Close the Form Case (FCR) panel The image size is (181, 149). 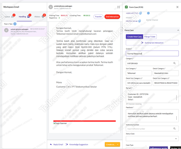coord(177,7)
